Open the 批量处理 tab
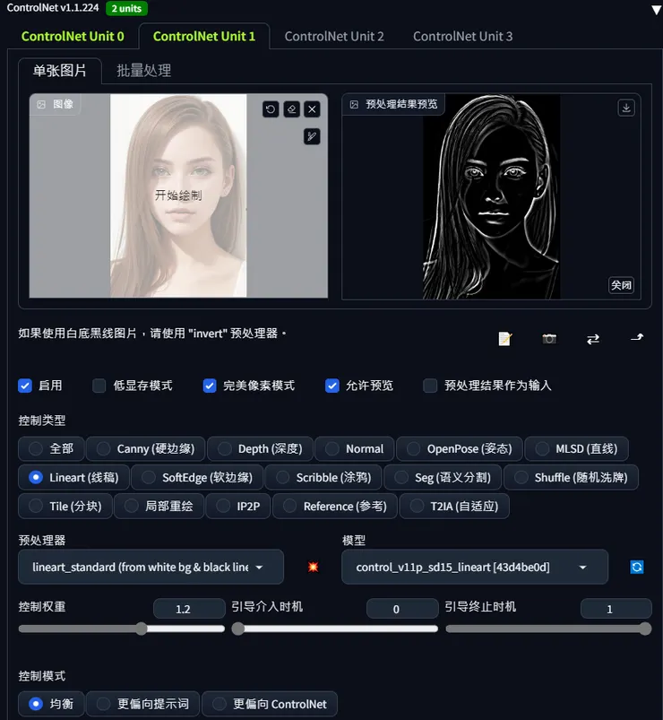663x720 pixels. [143, 71]
